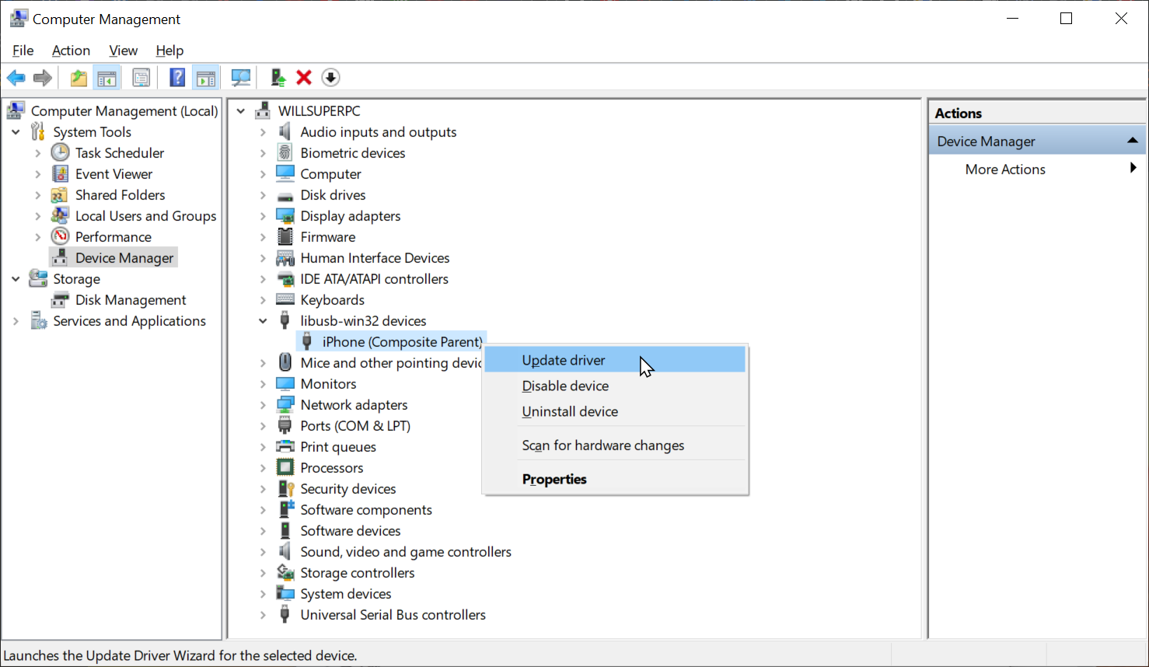
Task: Collapse the libusb-win32 devices category
Action: point(263,321)
